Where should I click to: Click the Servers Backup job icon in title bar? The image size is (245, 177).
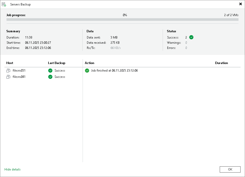pos(4,4)
